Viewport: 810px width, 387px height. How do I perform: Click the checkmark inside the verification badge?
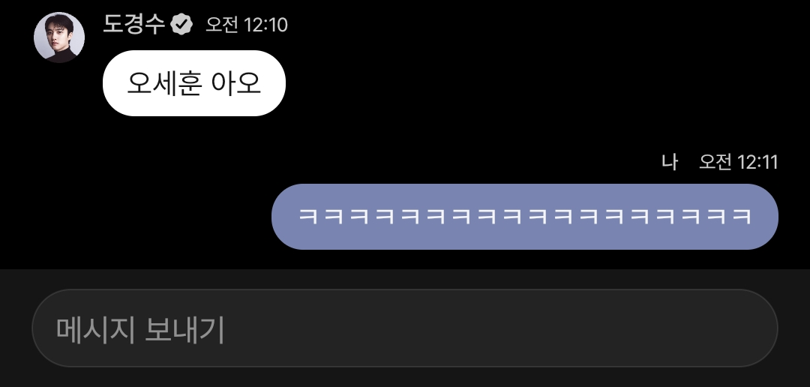181,24
